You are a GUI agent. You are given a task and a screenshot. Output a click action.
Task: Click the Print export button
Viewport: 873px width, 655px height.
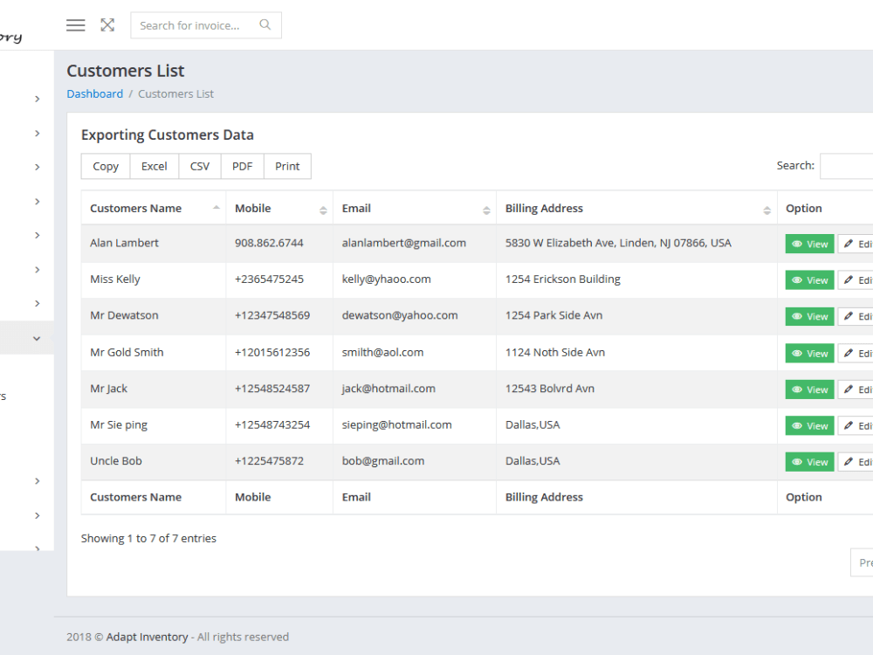pos(287,167)
